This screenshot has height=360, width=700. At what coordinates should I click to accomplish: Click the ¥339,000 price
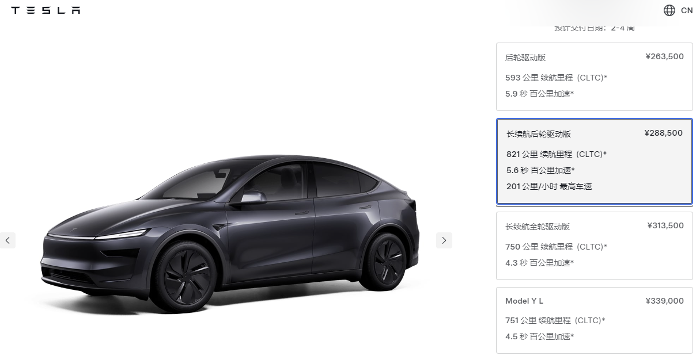(664, 301)
